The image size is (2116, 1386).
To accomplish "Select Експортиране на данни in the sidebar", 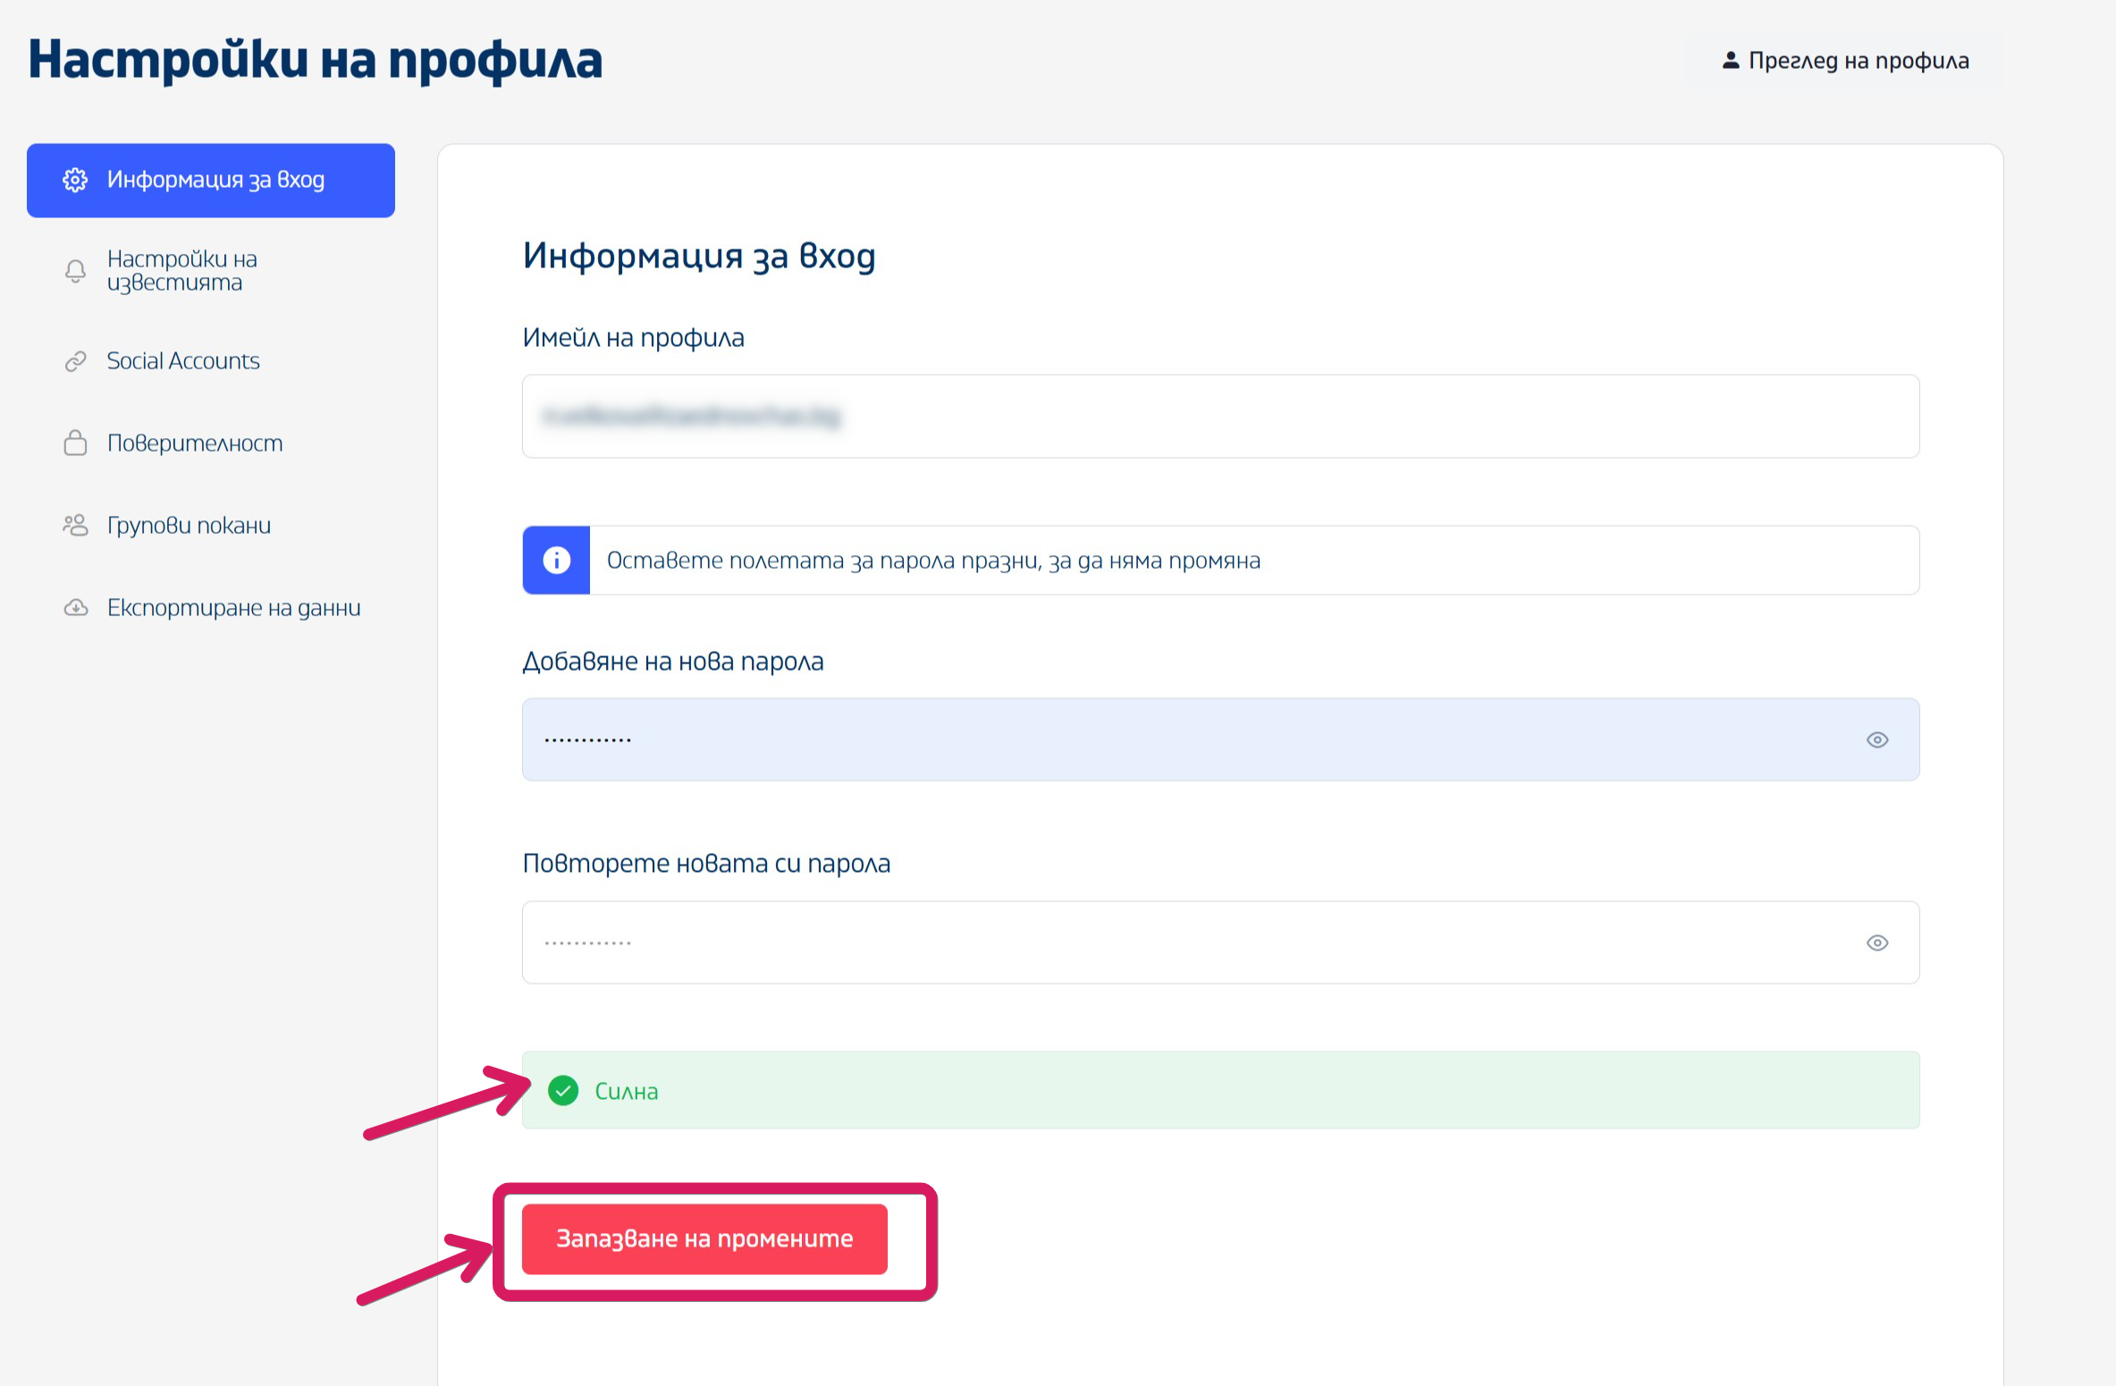I will pos(233,608).
